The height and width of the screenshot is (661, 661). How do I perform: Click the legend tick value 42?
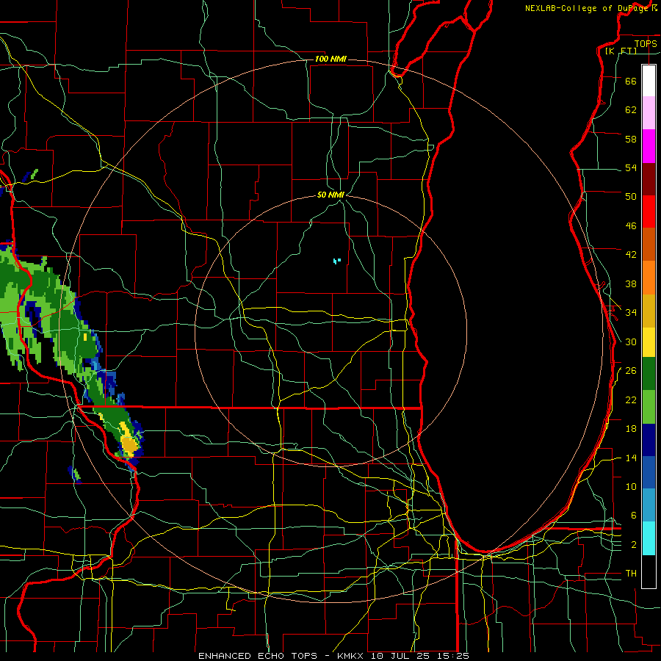click(x=631, y=255)
